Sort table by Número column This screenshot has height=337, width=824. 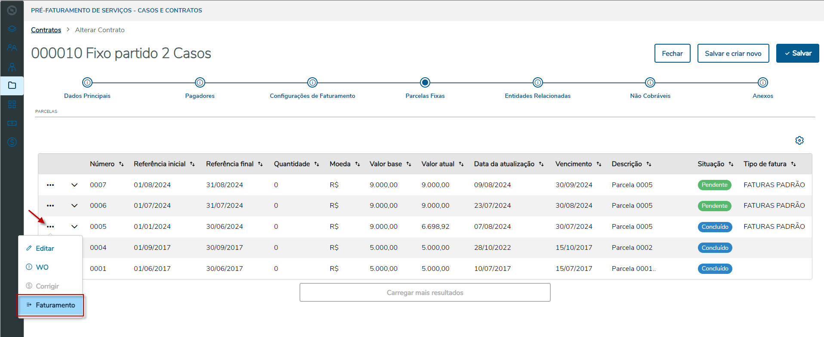coord(121,164)
